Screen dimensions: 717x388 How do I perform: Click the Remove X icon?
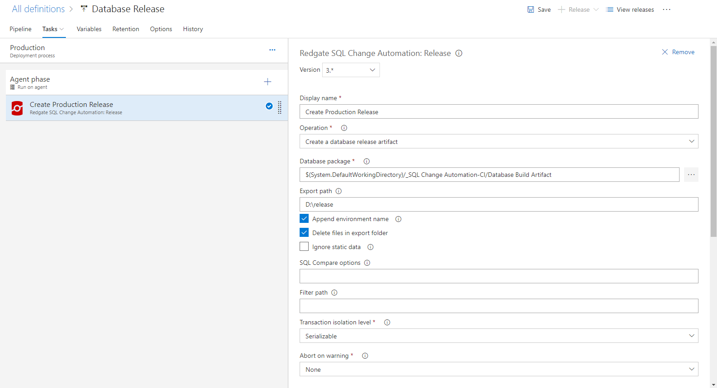pyautogui.click(x=665, y=52)
